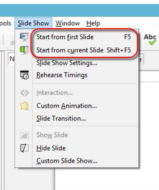Click the greyed Interaction icon

[25, 93]
